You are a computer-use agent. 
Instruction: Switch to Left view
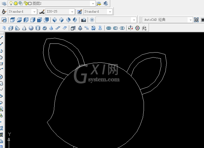pos(26,20)
